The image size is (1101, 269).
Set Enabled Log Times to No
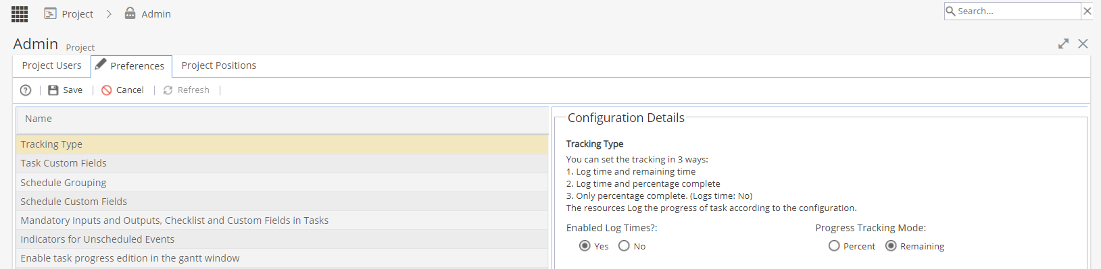coord(624,246)
